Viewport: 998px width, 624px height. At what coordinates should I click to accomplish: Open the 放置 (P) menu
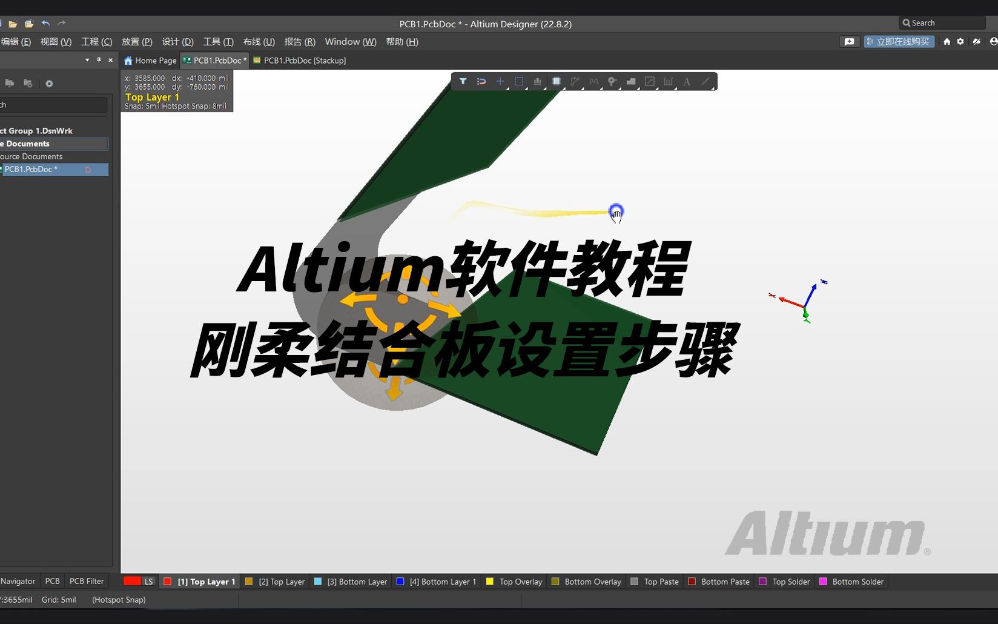tap(137, 42)
